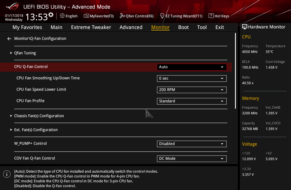Select CPU Fan Speed Lower Limit label
The image size is (291, 190).
click(x=41, y=89)
